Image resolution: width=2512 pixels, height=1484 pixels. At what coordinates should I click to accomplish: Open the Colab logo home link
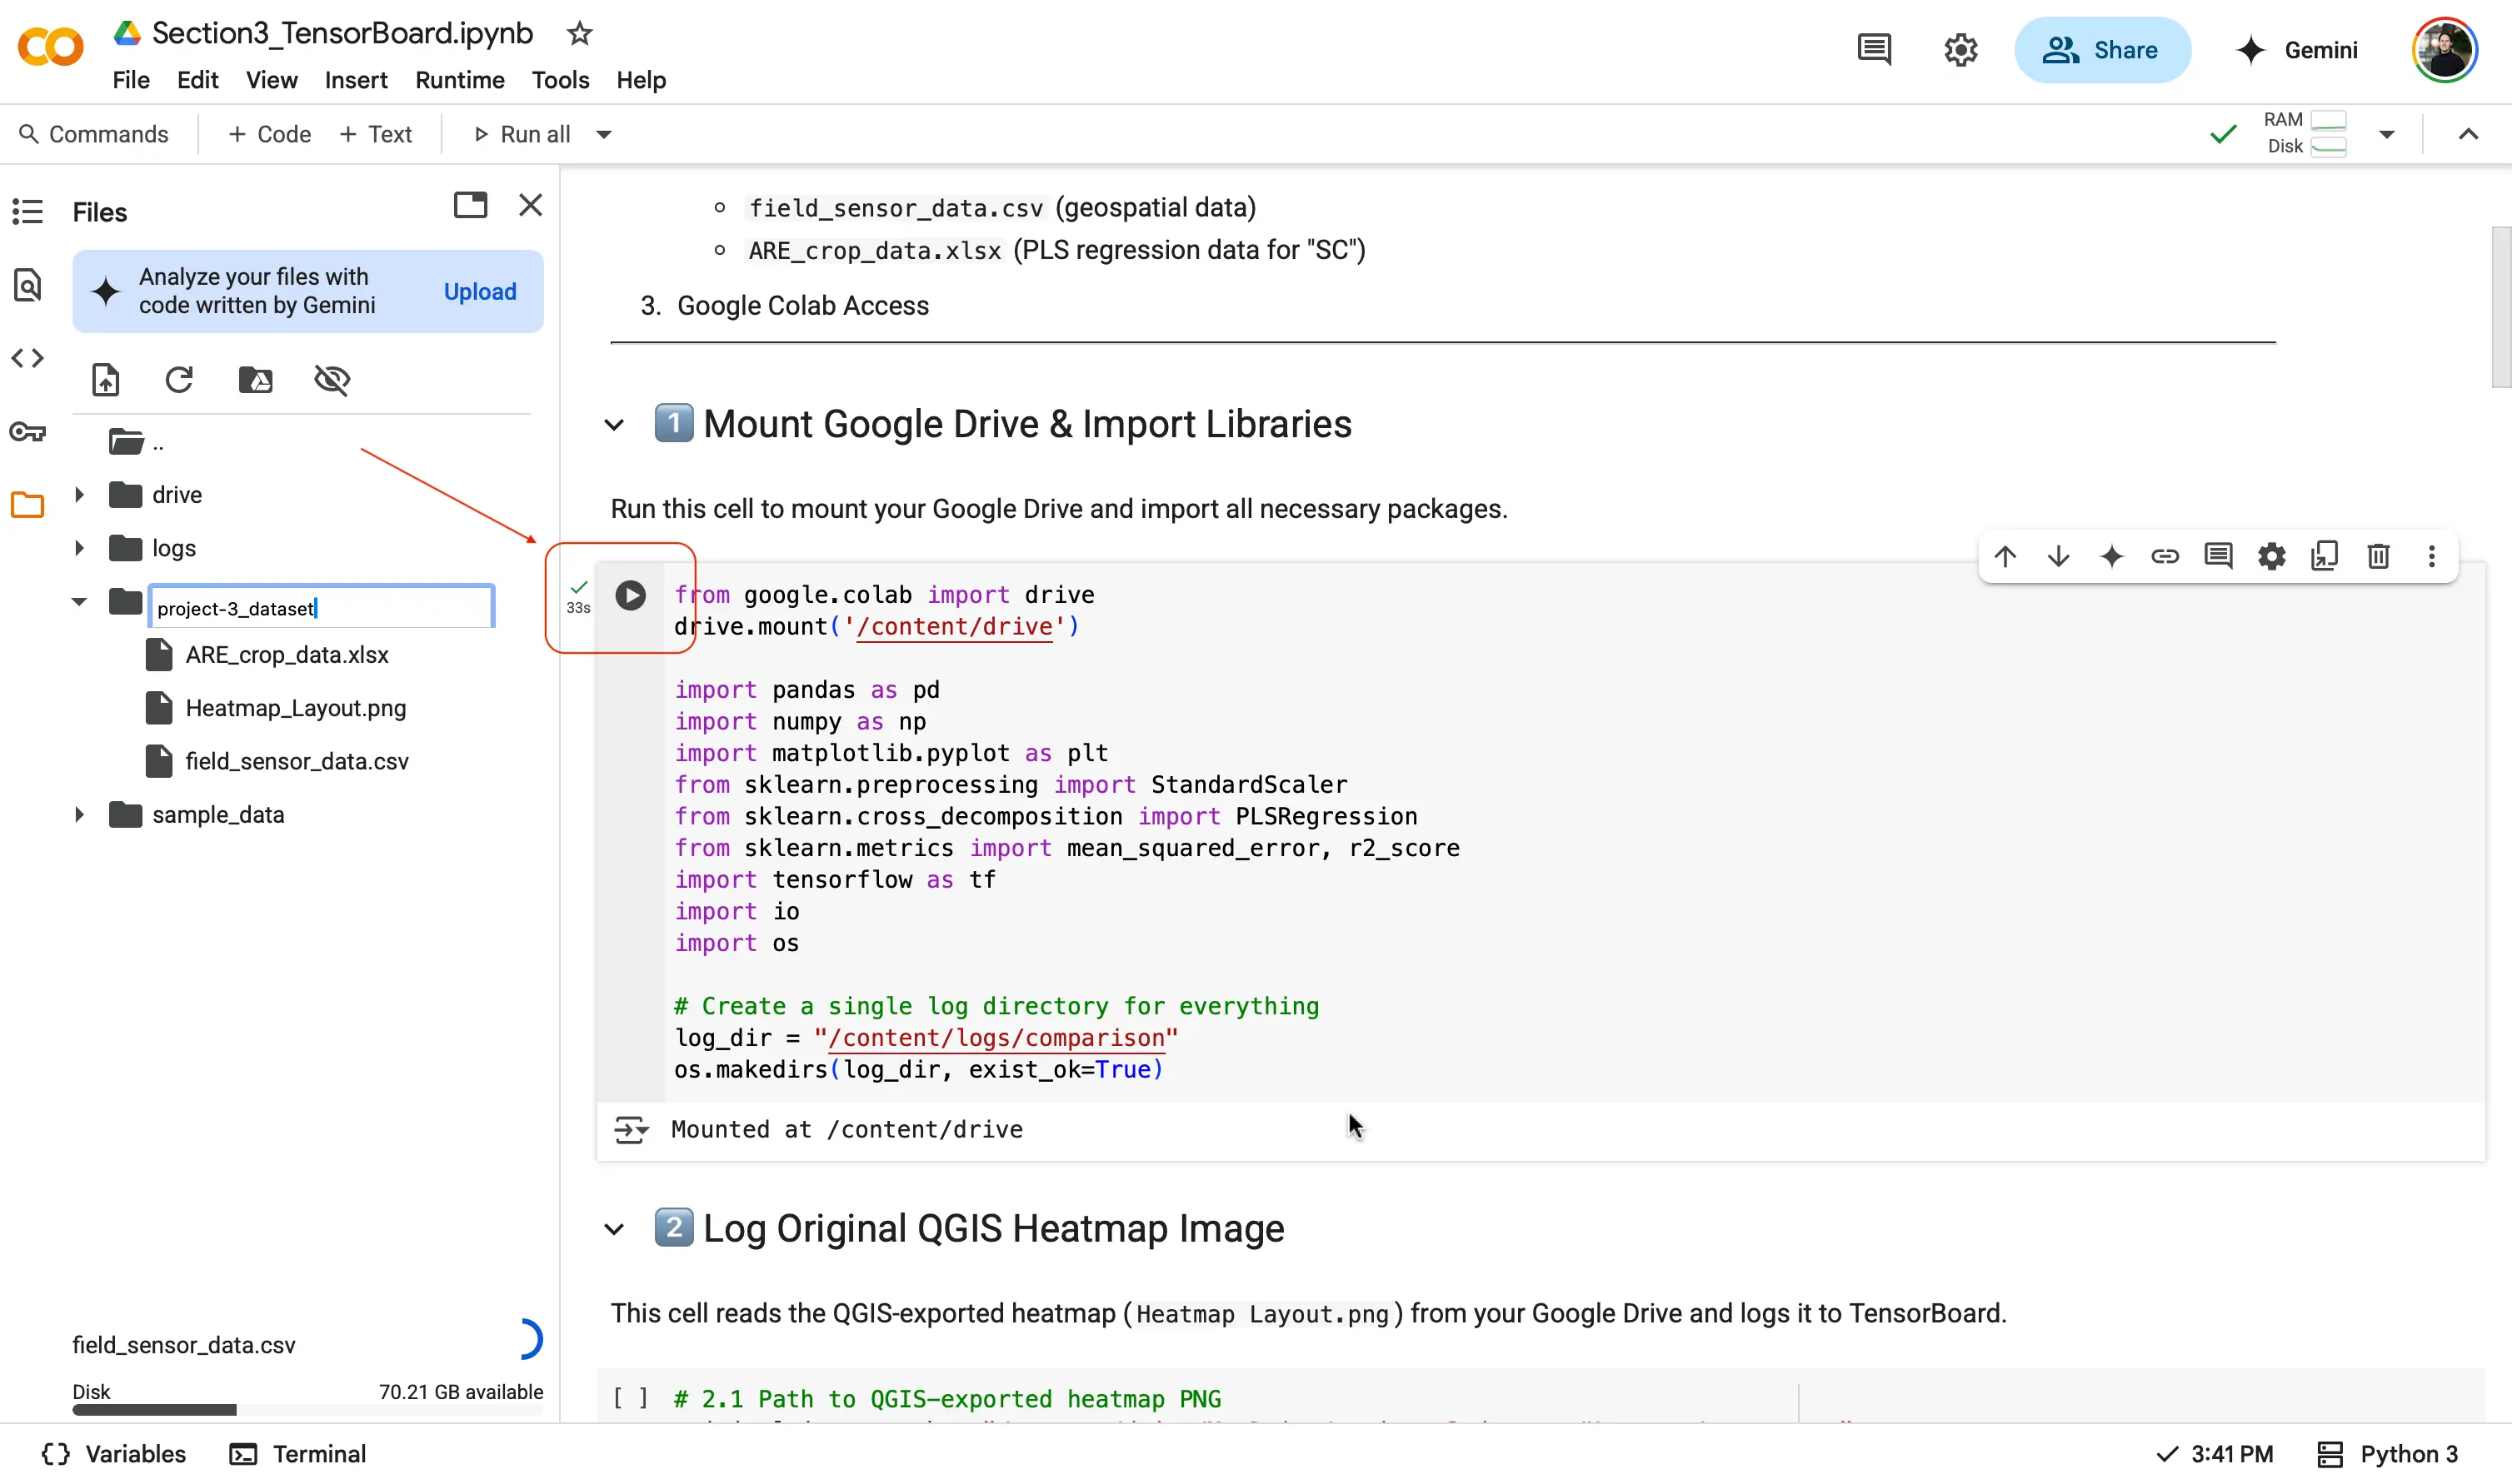coord(50,47)
